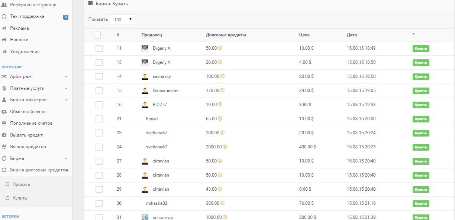Open Тех. поддержка in the sidebar

click(x=27, y=16)
